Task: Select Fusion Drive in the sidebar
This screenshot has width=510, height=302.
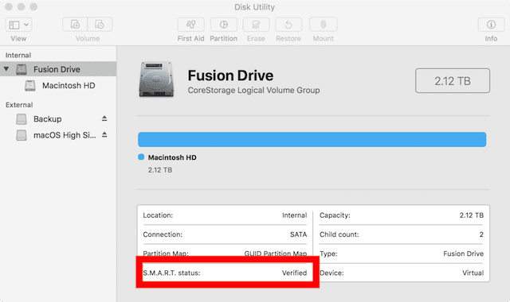Action: (x=58, y=69)
